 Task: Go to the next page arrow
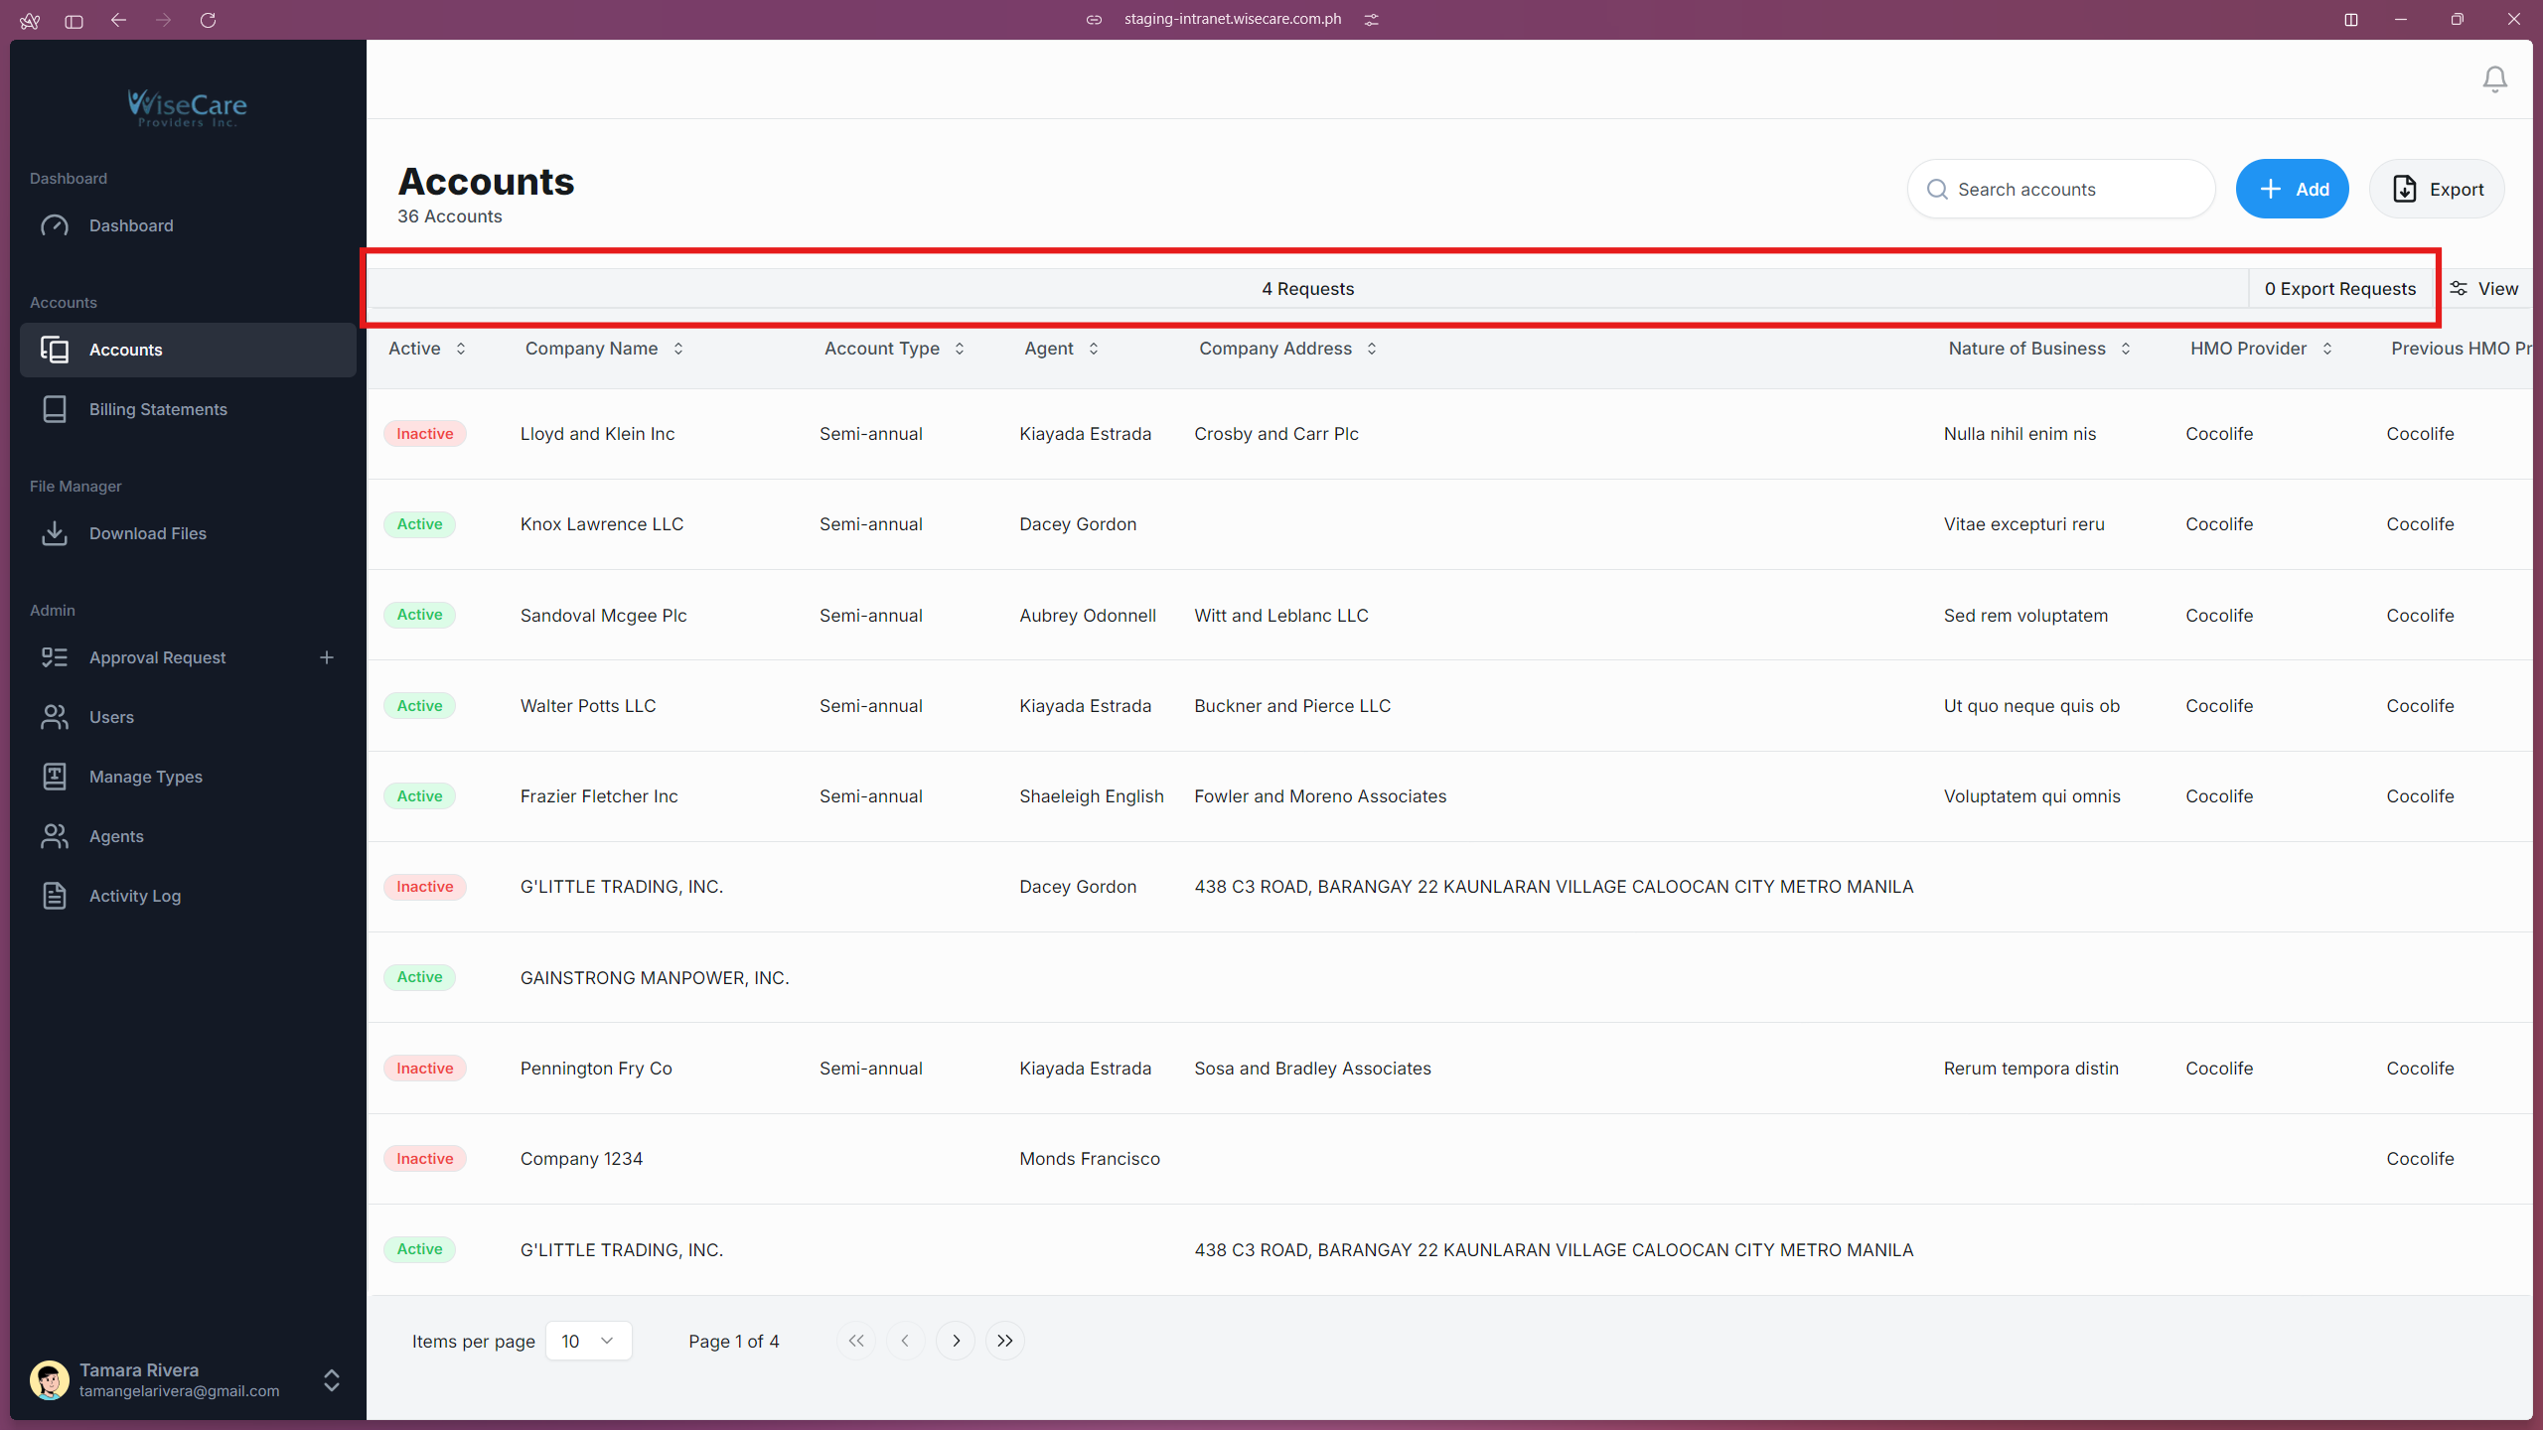(x=956, y=1341)
